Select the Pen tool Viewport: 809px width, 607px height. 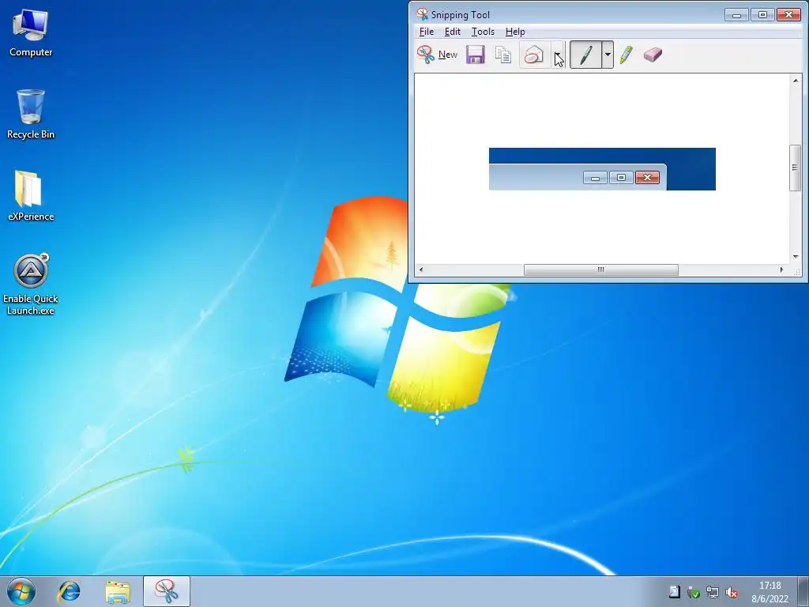click(585, 55)
